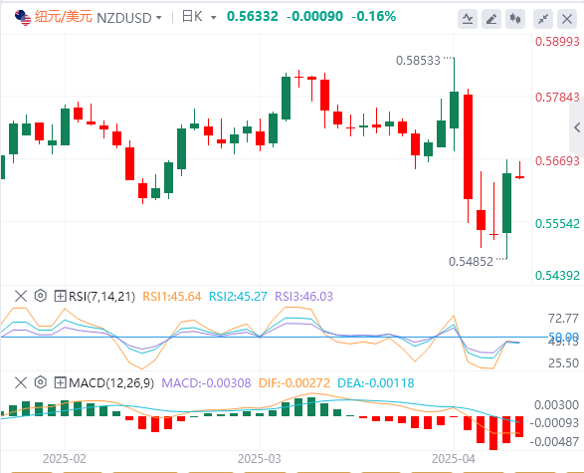The width and height of the screenshot is (584, 473).
Task: Click the 0.58533 high price label
Action: (x=418, y=61)
